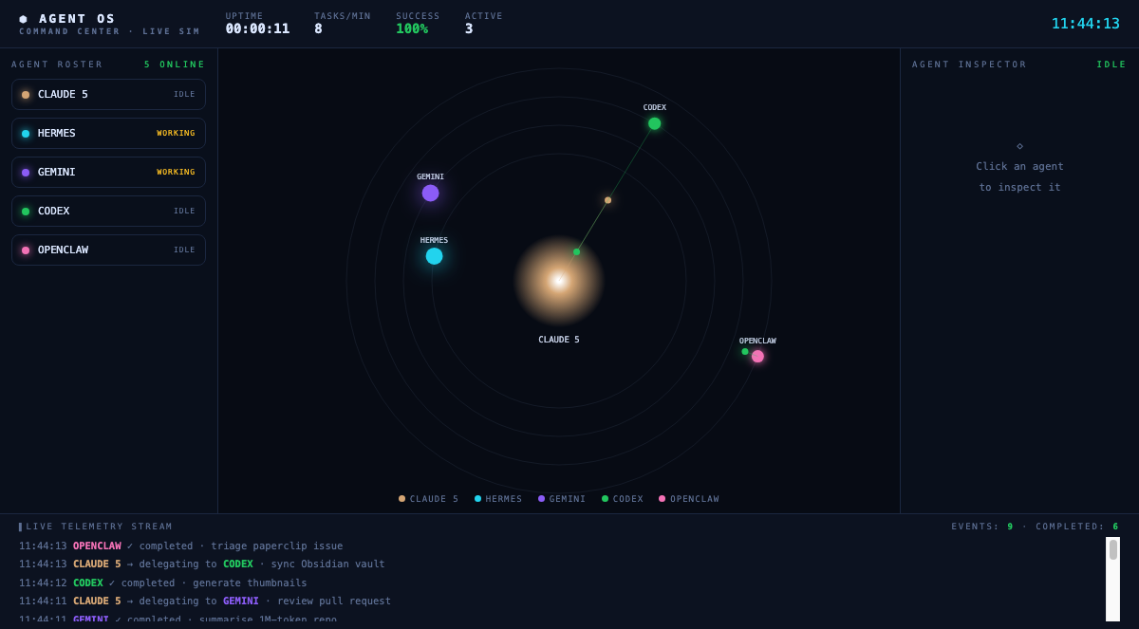The width and height of the screenshot is (1139, 629).
Task: Click 'Click an agent to inspect it' text
Action: [x=1019, y=176]
